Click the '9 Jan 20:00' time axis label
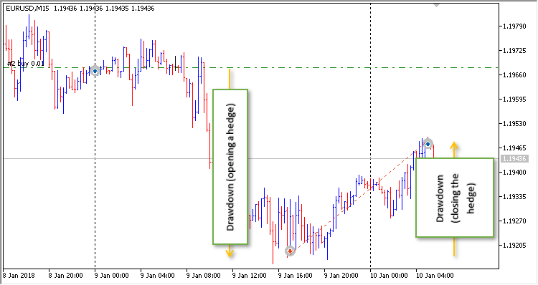Viewport: 538px width, 285px height. [341, 276]
